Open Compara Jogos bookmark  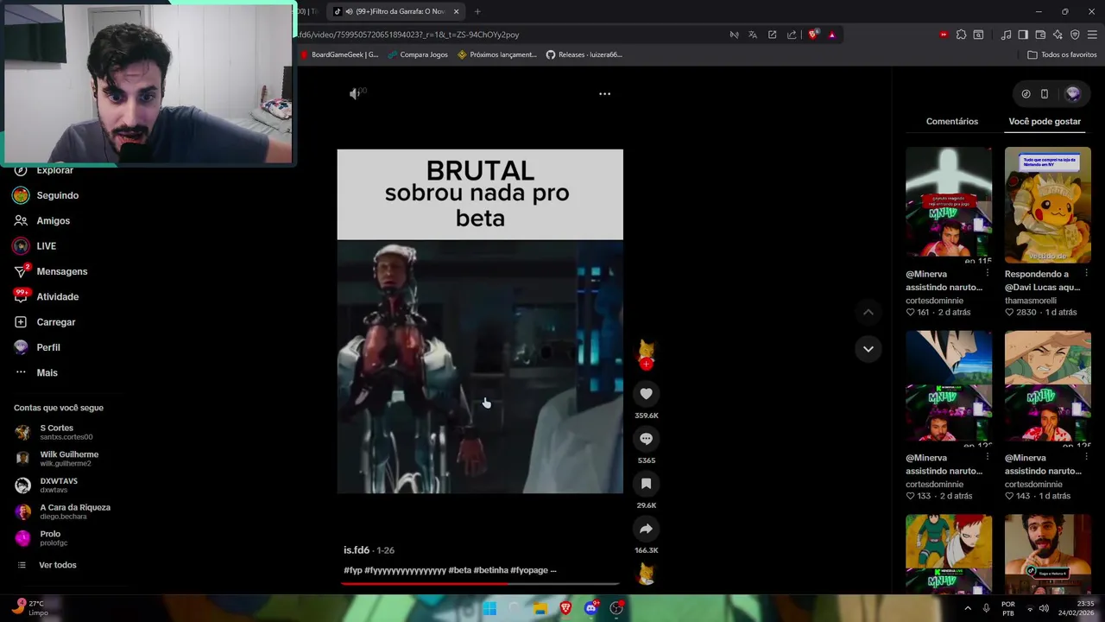(x=418, y=54)
